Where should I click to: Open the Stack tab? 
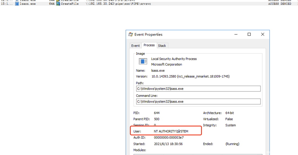point(162,46)
